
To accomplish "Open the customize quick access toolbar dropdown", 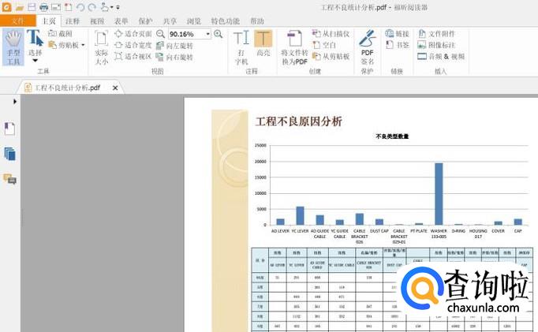I will 118,7.
